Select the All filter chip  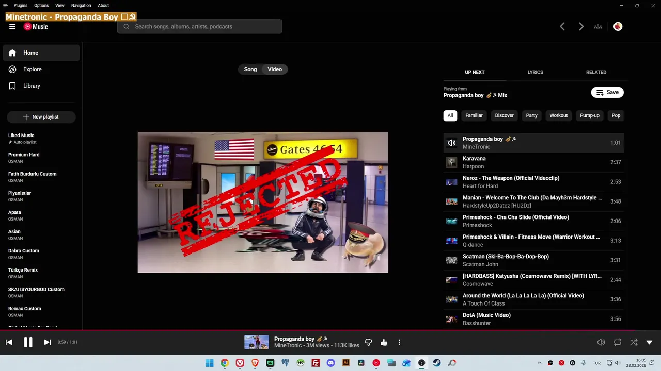[450, 115]
